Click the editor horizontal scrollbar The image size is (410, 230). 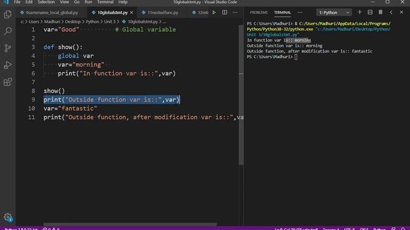click(x=130, y=224)
